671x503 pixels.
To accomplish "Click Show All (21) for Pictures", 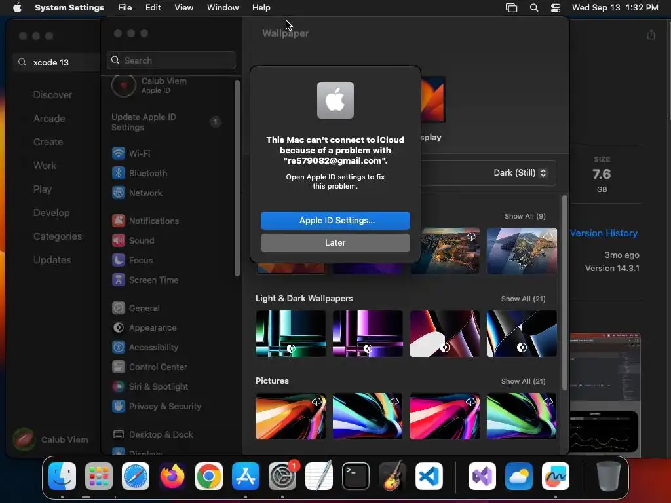I will tap(523, 381).
